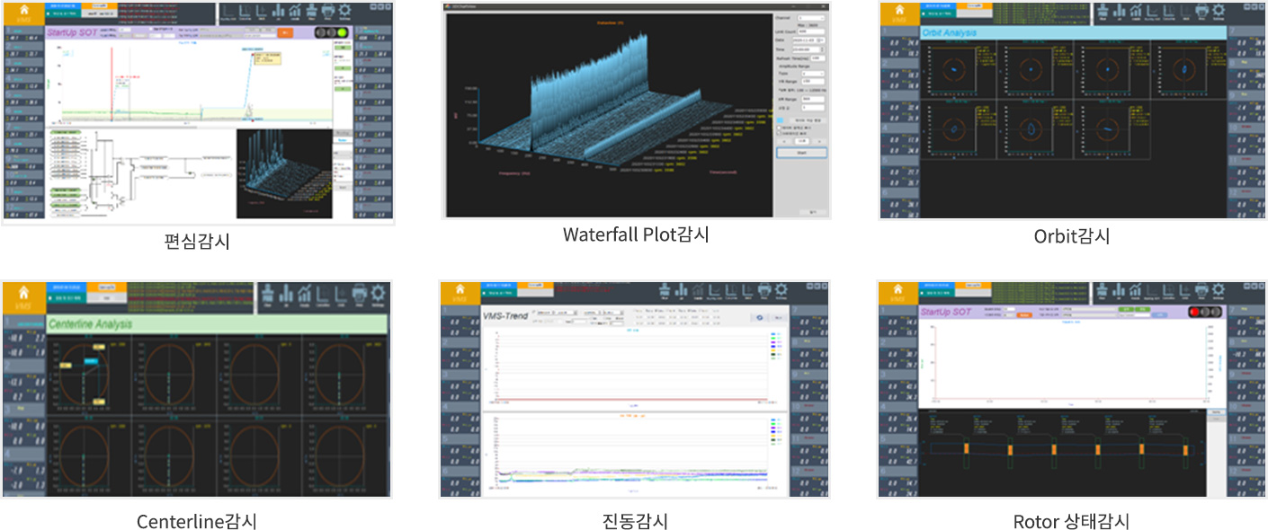Open Type dropdown under Amplitude Range
The height and width of the screenshot is (530, 1268).
[813, 74]
